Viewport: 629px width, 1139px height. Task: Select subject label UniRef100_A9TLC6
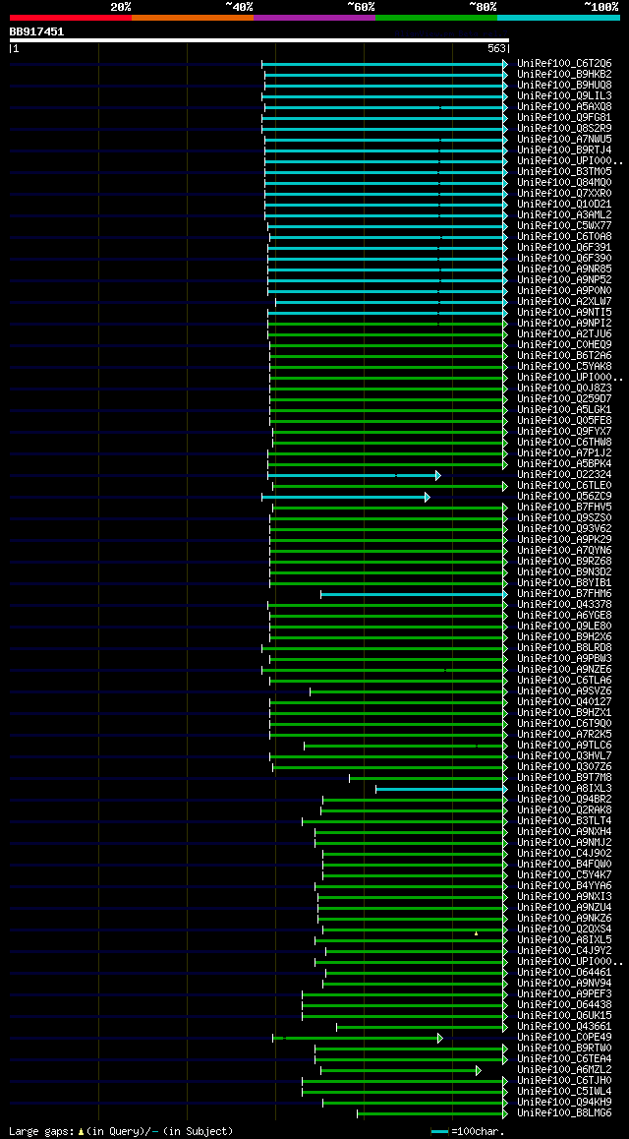click(x=564, y=746)
